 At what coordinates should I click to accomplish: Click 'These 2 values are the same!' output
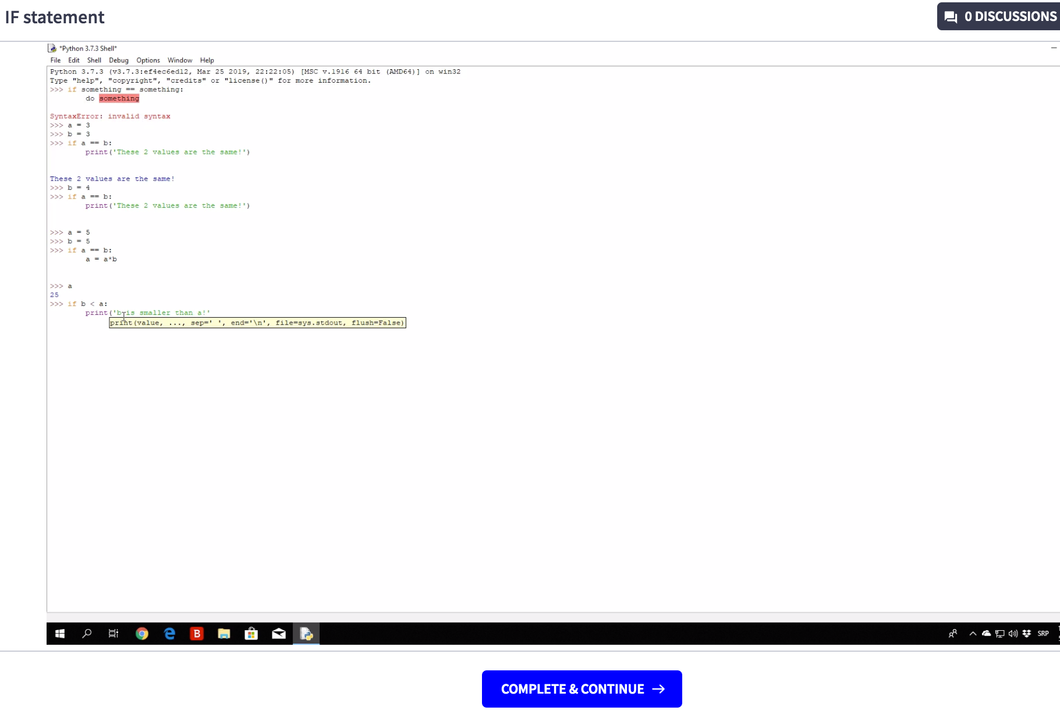point(112,179)
